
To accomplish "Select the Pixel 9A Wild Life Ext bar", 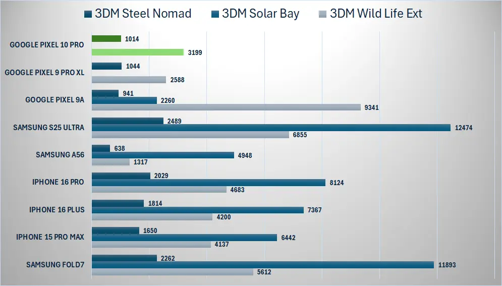I will pyautogui.click(x=227, y=107).
